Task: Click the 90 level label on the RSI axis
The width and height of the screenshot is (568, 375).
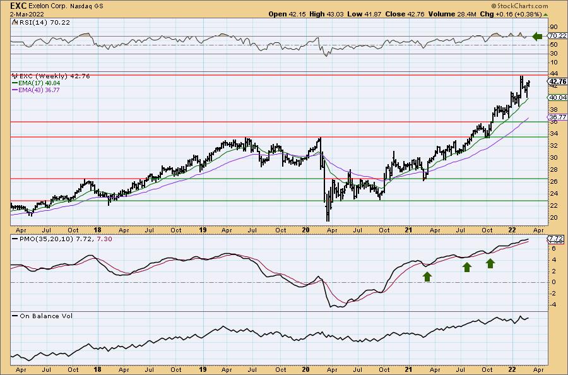Action: pos(553,27)
